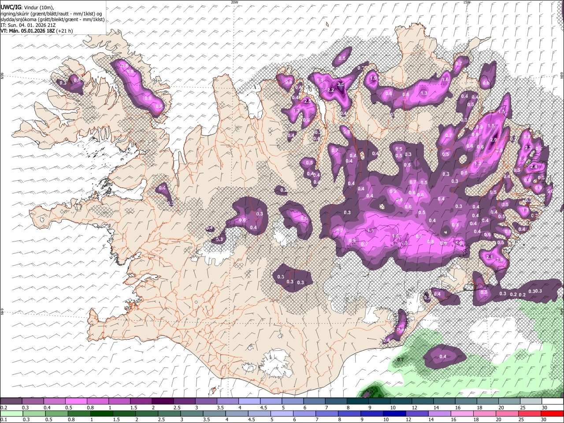The image size is (564, 423).
Task: Click the 'IT: Sun. 04. 01. 2026 21Z' line
Action: point(28,25)
